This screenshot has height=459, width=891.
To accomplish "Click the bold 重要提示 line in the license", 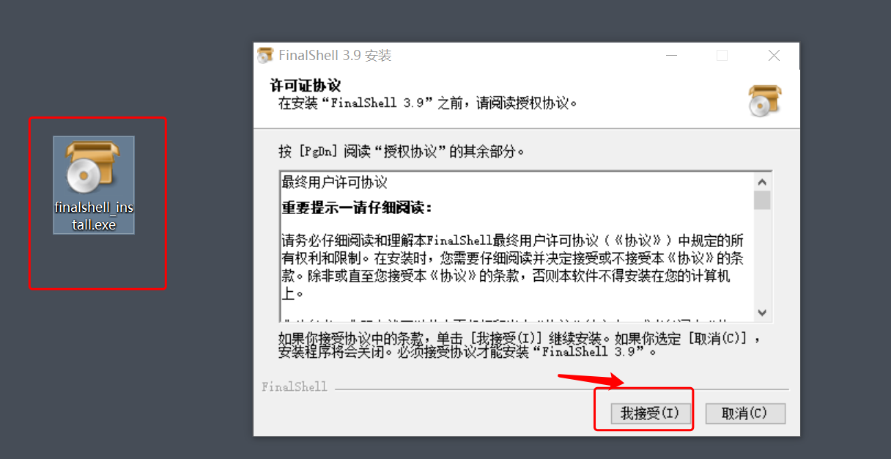I will click(357, 208).
